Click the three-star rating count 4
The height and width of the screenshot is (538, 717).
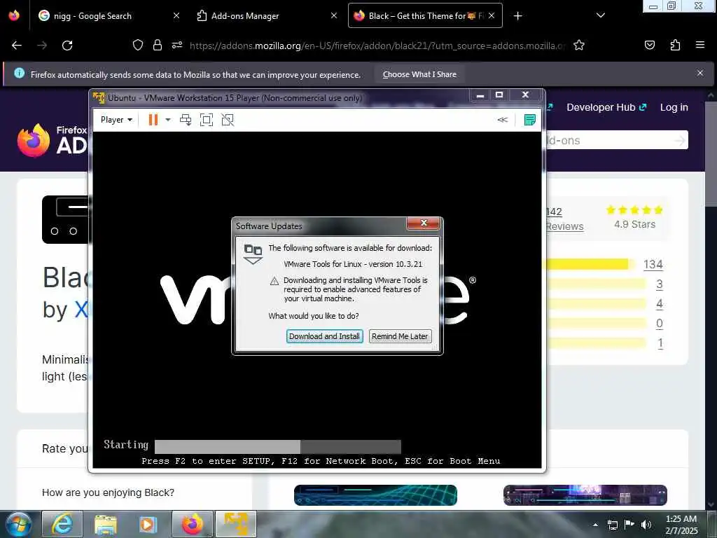[660, 304]
